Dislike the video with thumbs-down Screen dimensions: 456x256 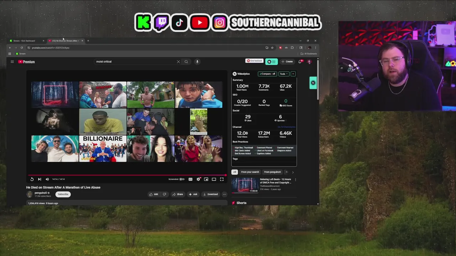pyautogui.click(x=164, y=194)
